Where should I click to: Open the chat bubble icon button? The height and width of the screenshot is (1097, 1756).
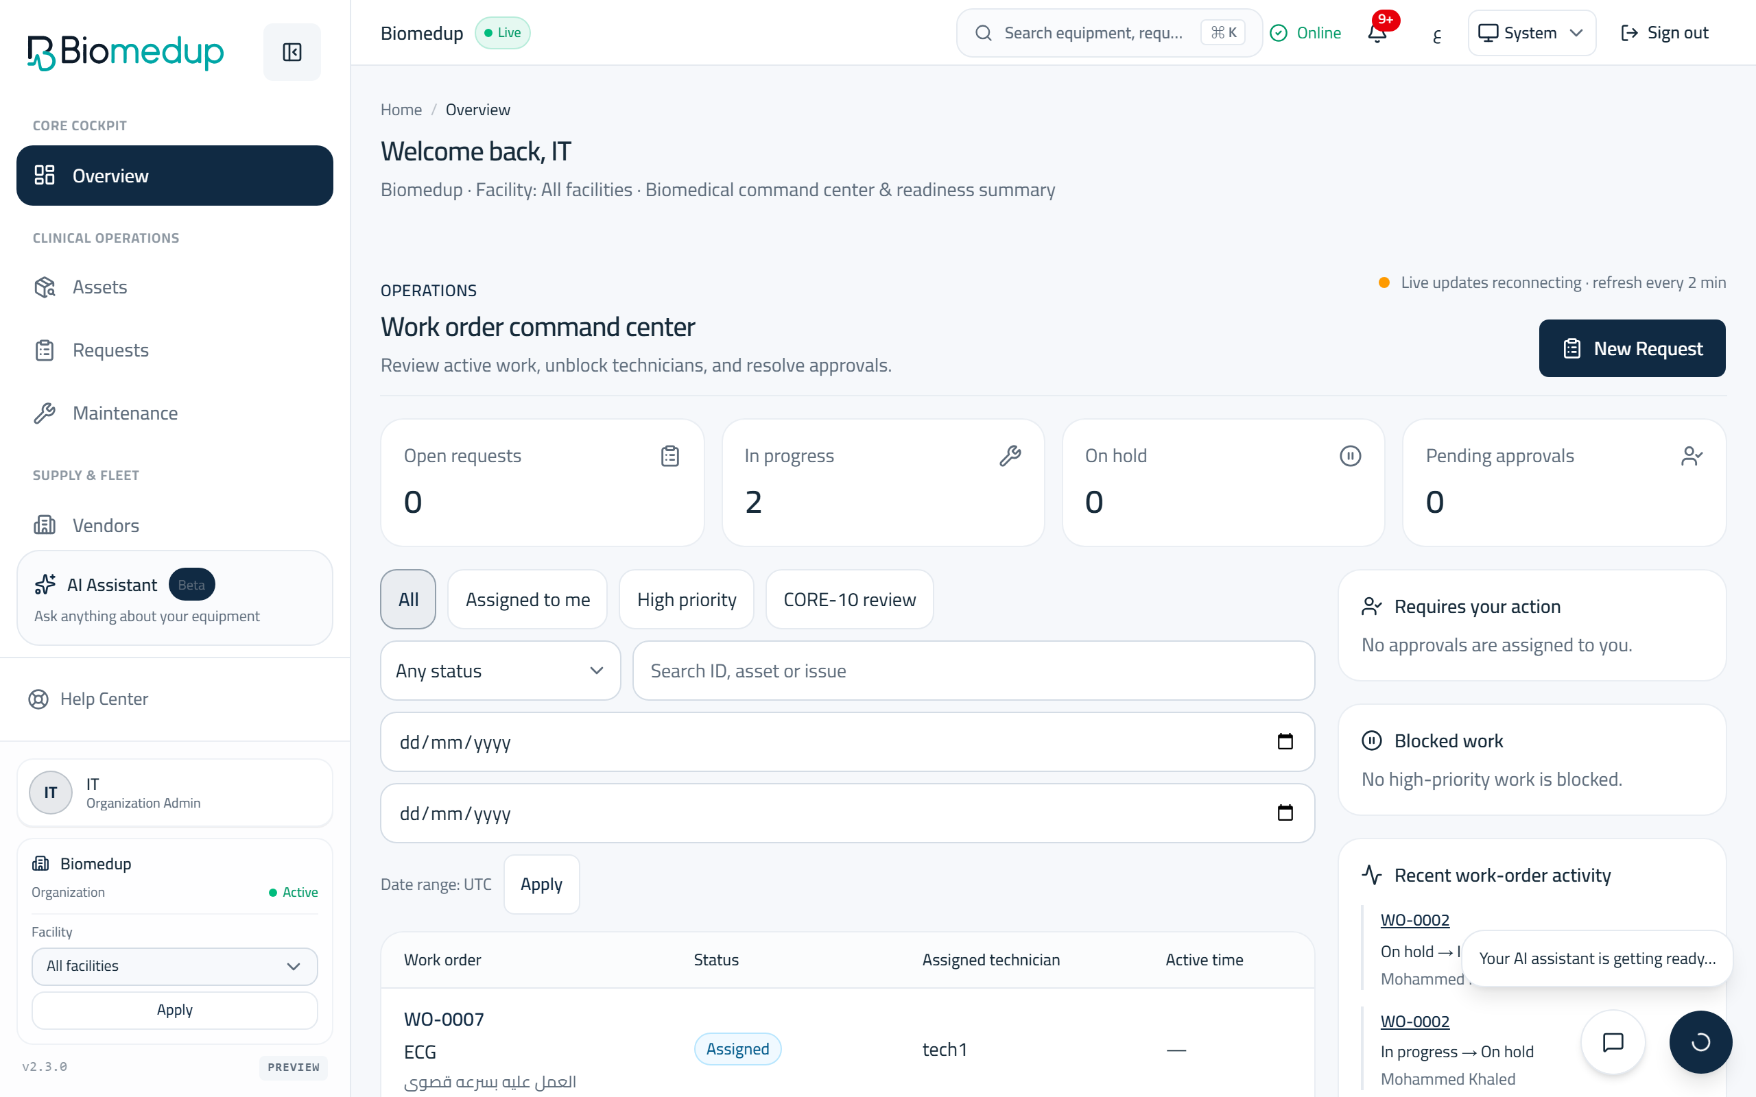tap(1613, 1043)
